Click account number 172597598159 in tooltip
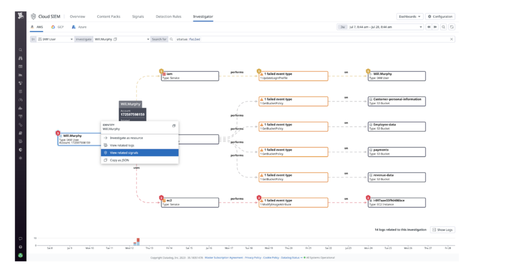The height and width of the screenshot is (272, 505). (x=132, y=115)
